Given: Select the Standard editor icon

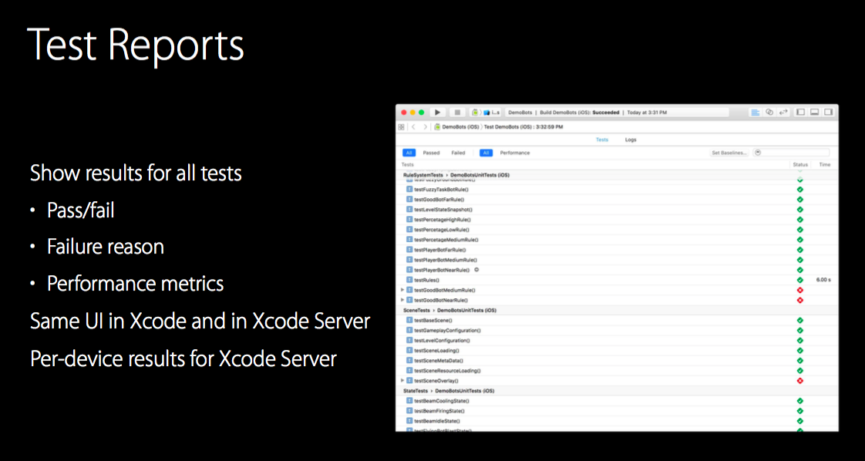Looking at the screenshot, I should coord(756,113).
